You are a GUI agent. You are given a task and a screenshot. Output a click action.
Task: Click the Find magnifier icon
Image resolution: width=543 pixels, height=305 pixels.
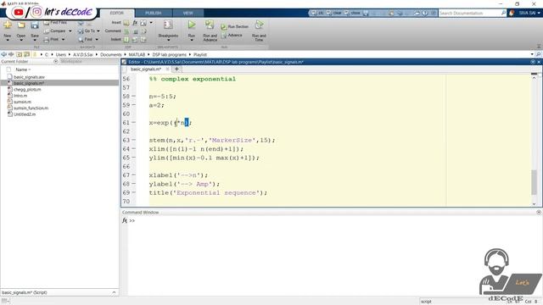(x=81, y=40)
